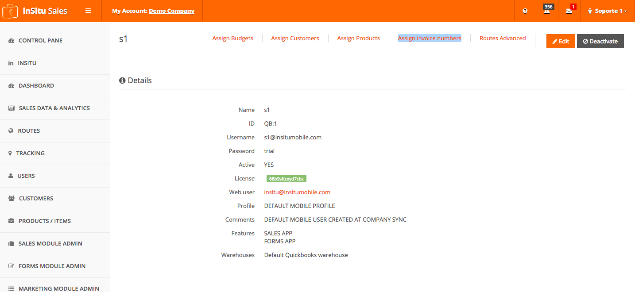Open the Demo Company account link
This screenshot has width=635, height=292.
pos(171,11)
